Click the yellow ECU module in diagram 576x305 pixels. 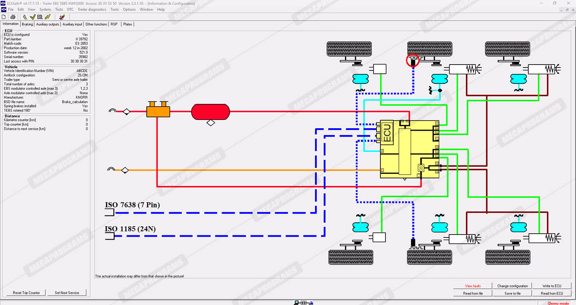tap(409, 148)
